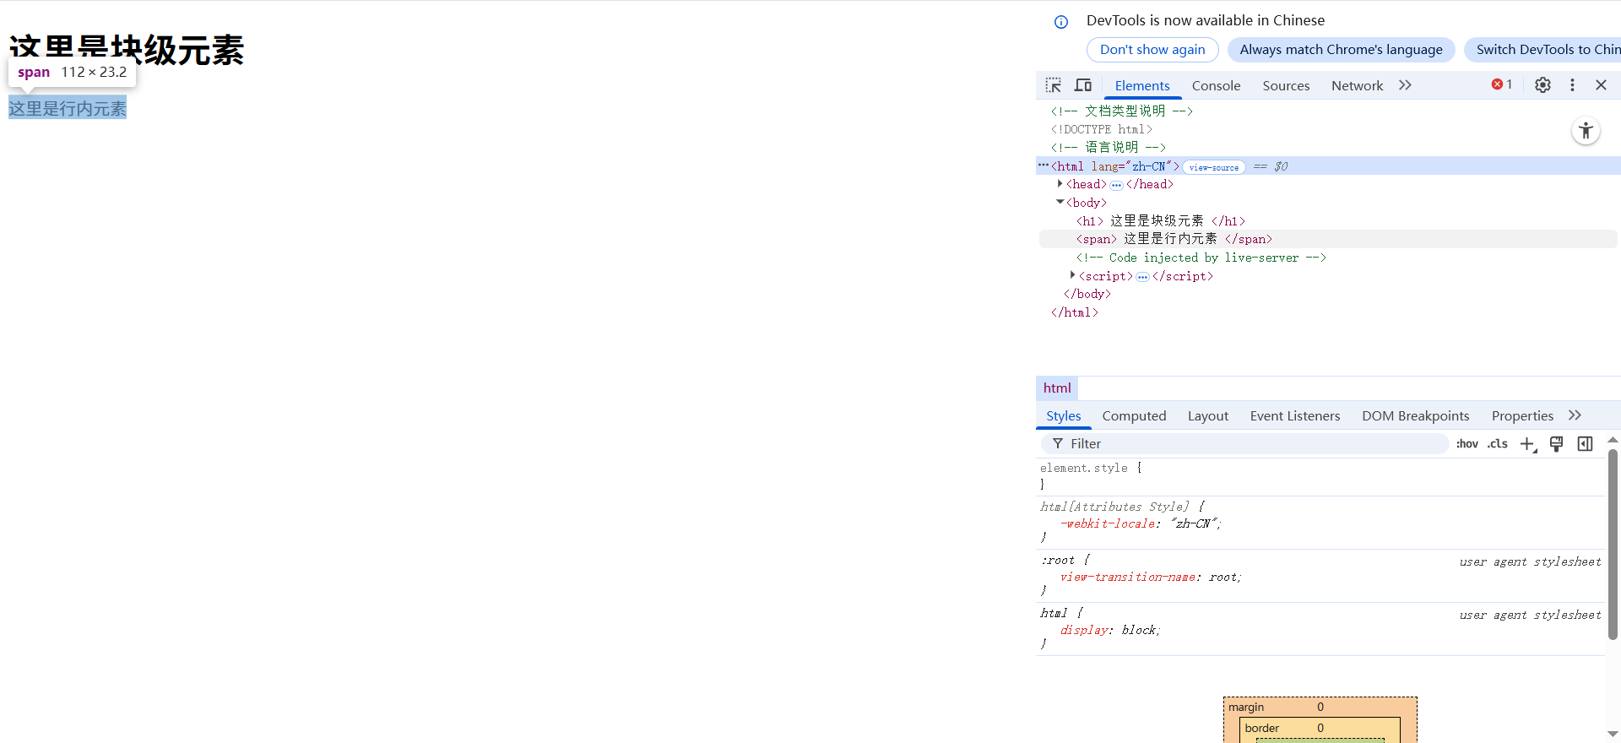The image size is (1621, 743).
Task: Click the heading 这里是块级元素 on page
Action: tap(127, 50)
